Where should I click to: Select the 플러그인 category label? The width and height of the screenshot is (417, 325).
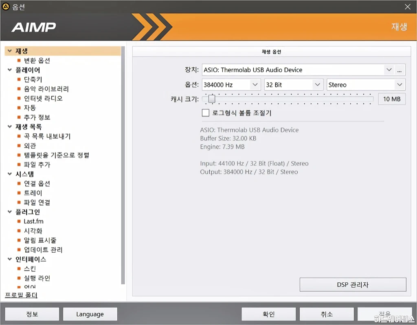[28, 212]
